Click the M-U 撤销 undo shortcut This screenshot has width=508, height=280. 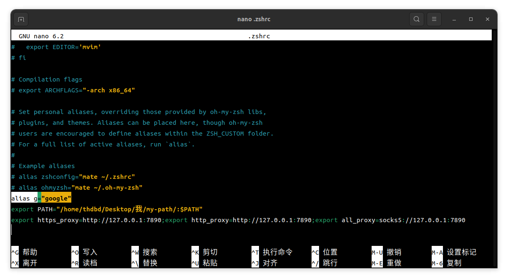tap(386, 252)
